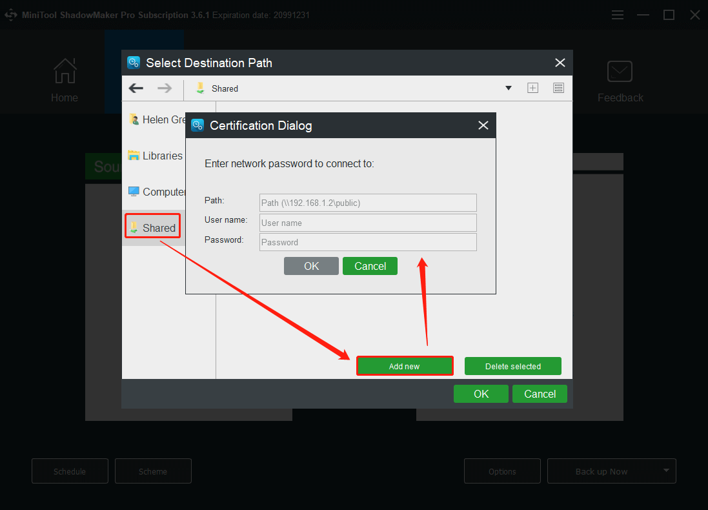708x510 pixels.
Task: Click the Shared folder icon in address bar
Action: [201, 88]
